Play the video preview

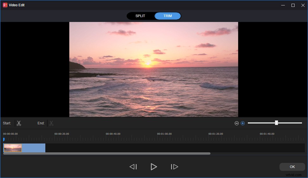pyautogui.click(x=154, y=167)
